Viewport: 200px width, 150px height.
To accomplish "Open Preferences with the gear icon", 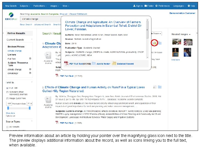I will (x=162, y=6).
